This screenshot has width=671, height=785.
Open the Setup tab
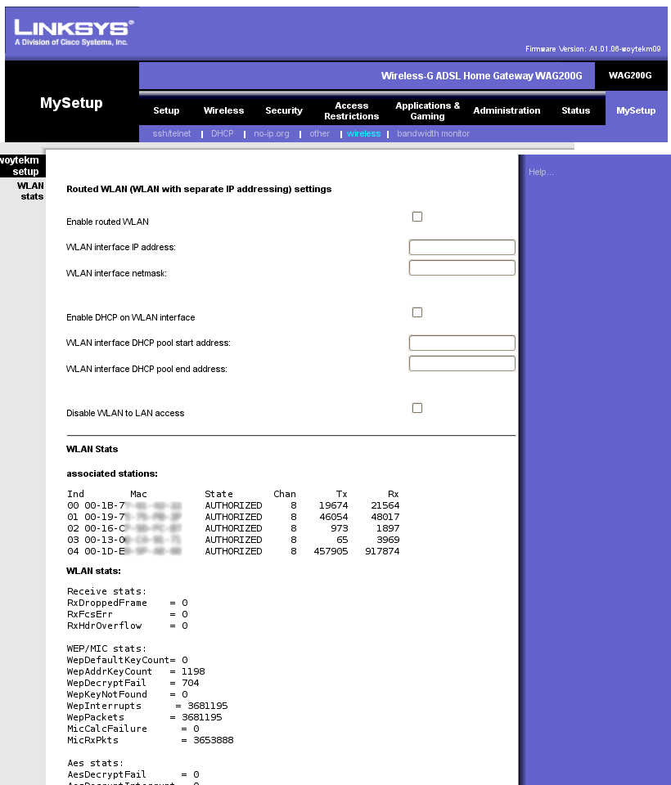pyautogui.click(x=166, y=110)
